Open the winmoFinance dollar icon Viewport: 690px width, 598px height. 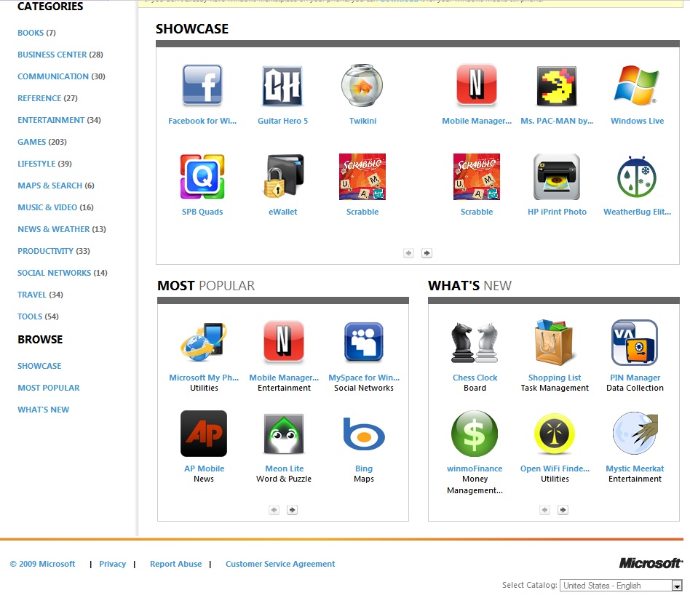pyautogui.click(x=475, y=434)
